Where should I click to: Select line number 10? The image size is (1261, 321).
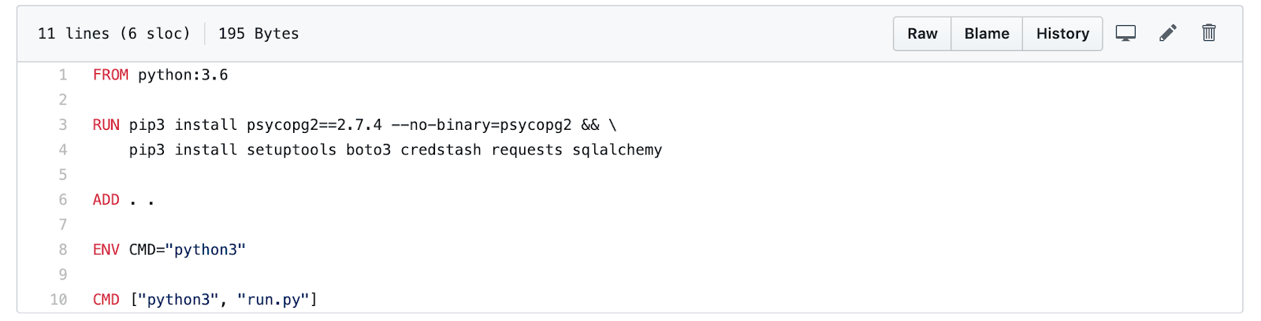59,300
